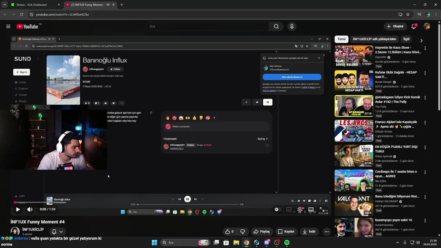Open the YouTube guide hamburger menu
The width and height of the screenshot is (441, 248).
(x=8, y=27)
